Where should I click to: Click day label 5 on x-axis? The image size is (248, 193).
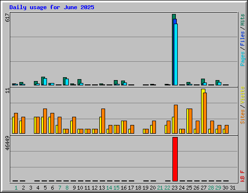(x=45, y=188)
